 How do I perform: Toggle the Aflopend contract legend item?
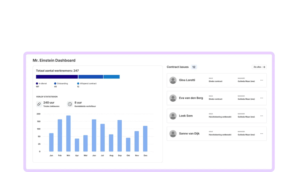tap(87, 83)
